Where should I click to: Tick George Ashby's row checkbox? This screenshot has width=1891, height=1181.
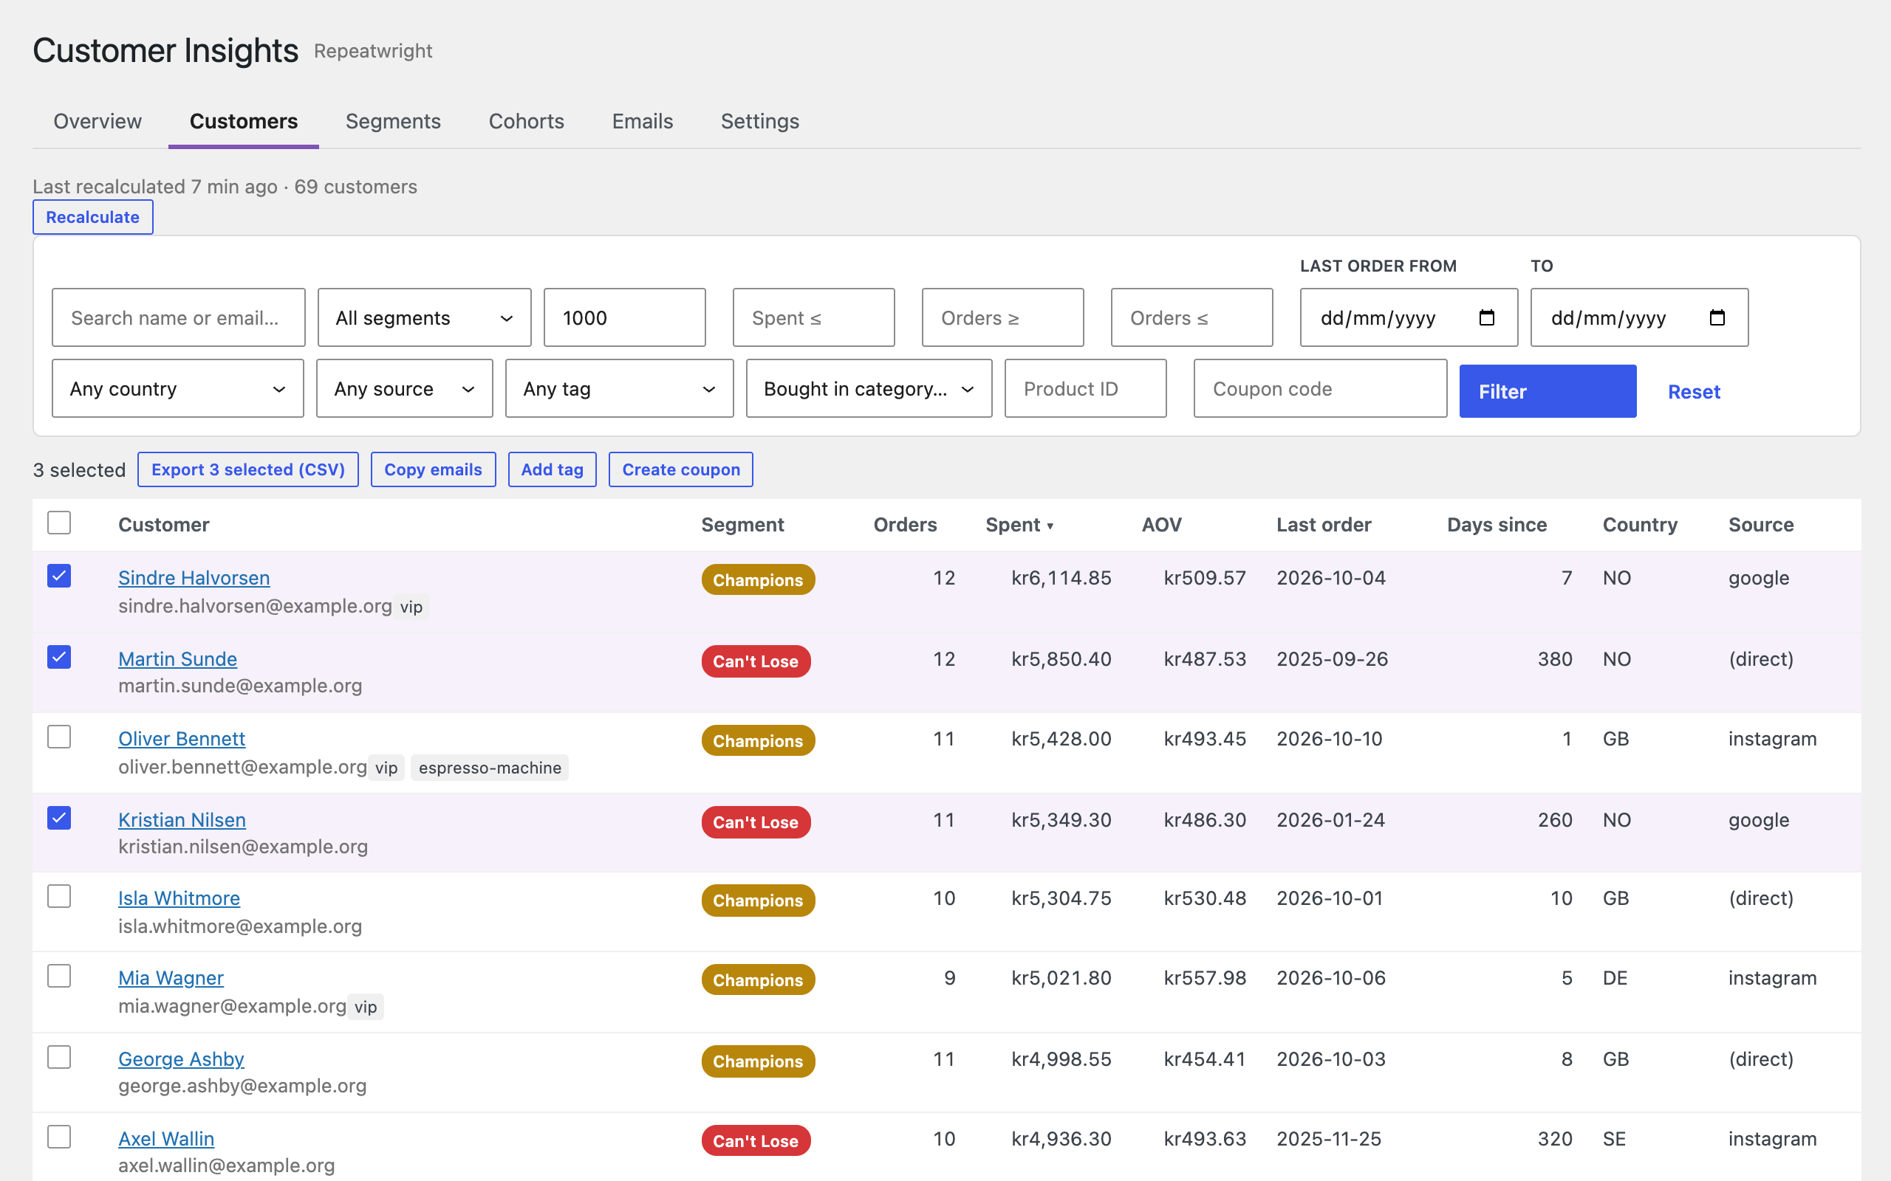59,1057
